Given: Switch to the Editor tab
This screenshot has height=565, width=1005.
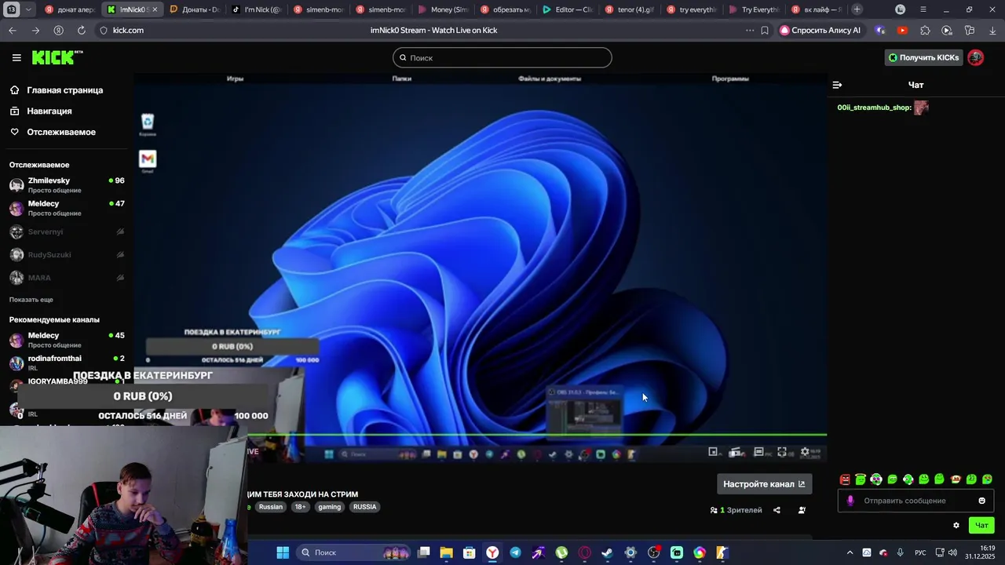Looking at the screenshot, I should (x=568, y=9).
